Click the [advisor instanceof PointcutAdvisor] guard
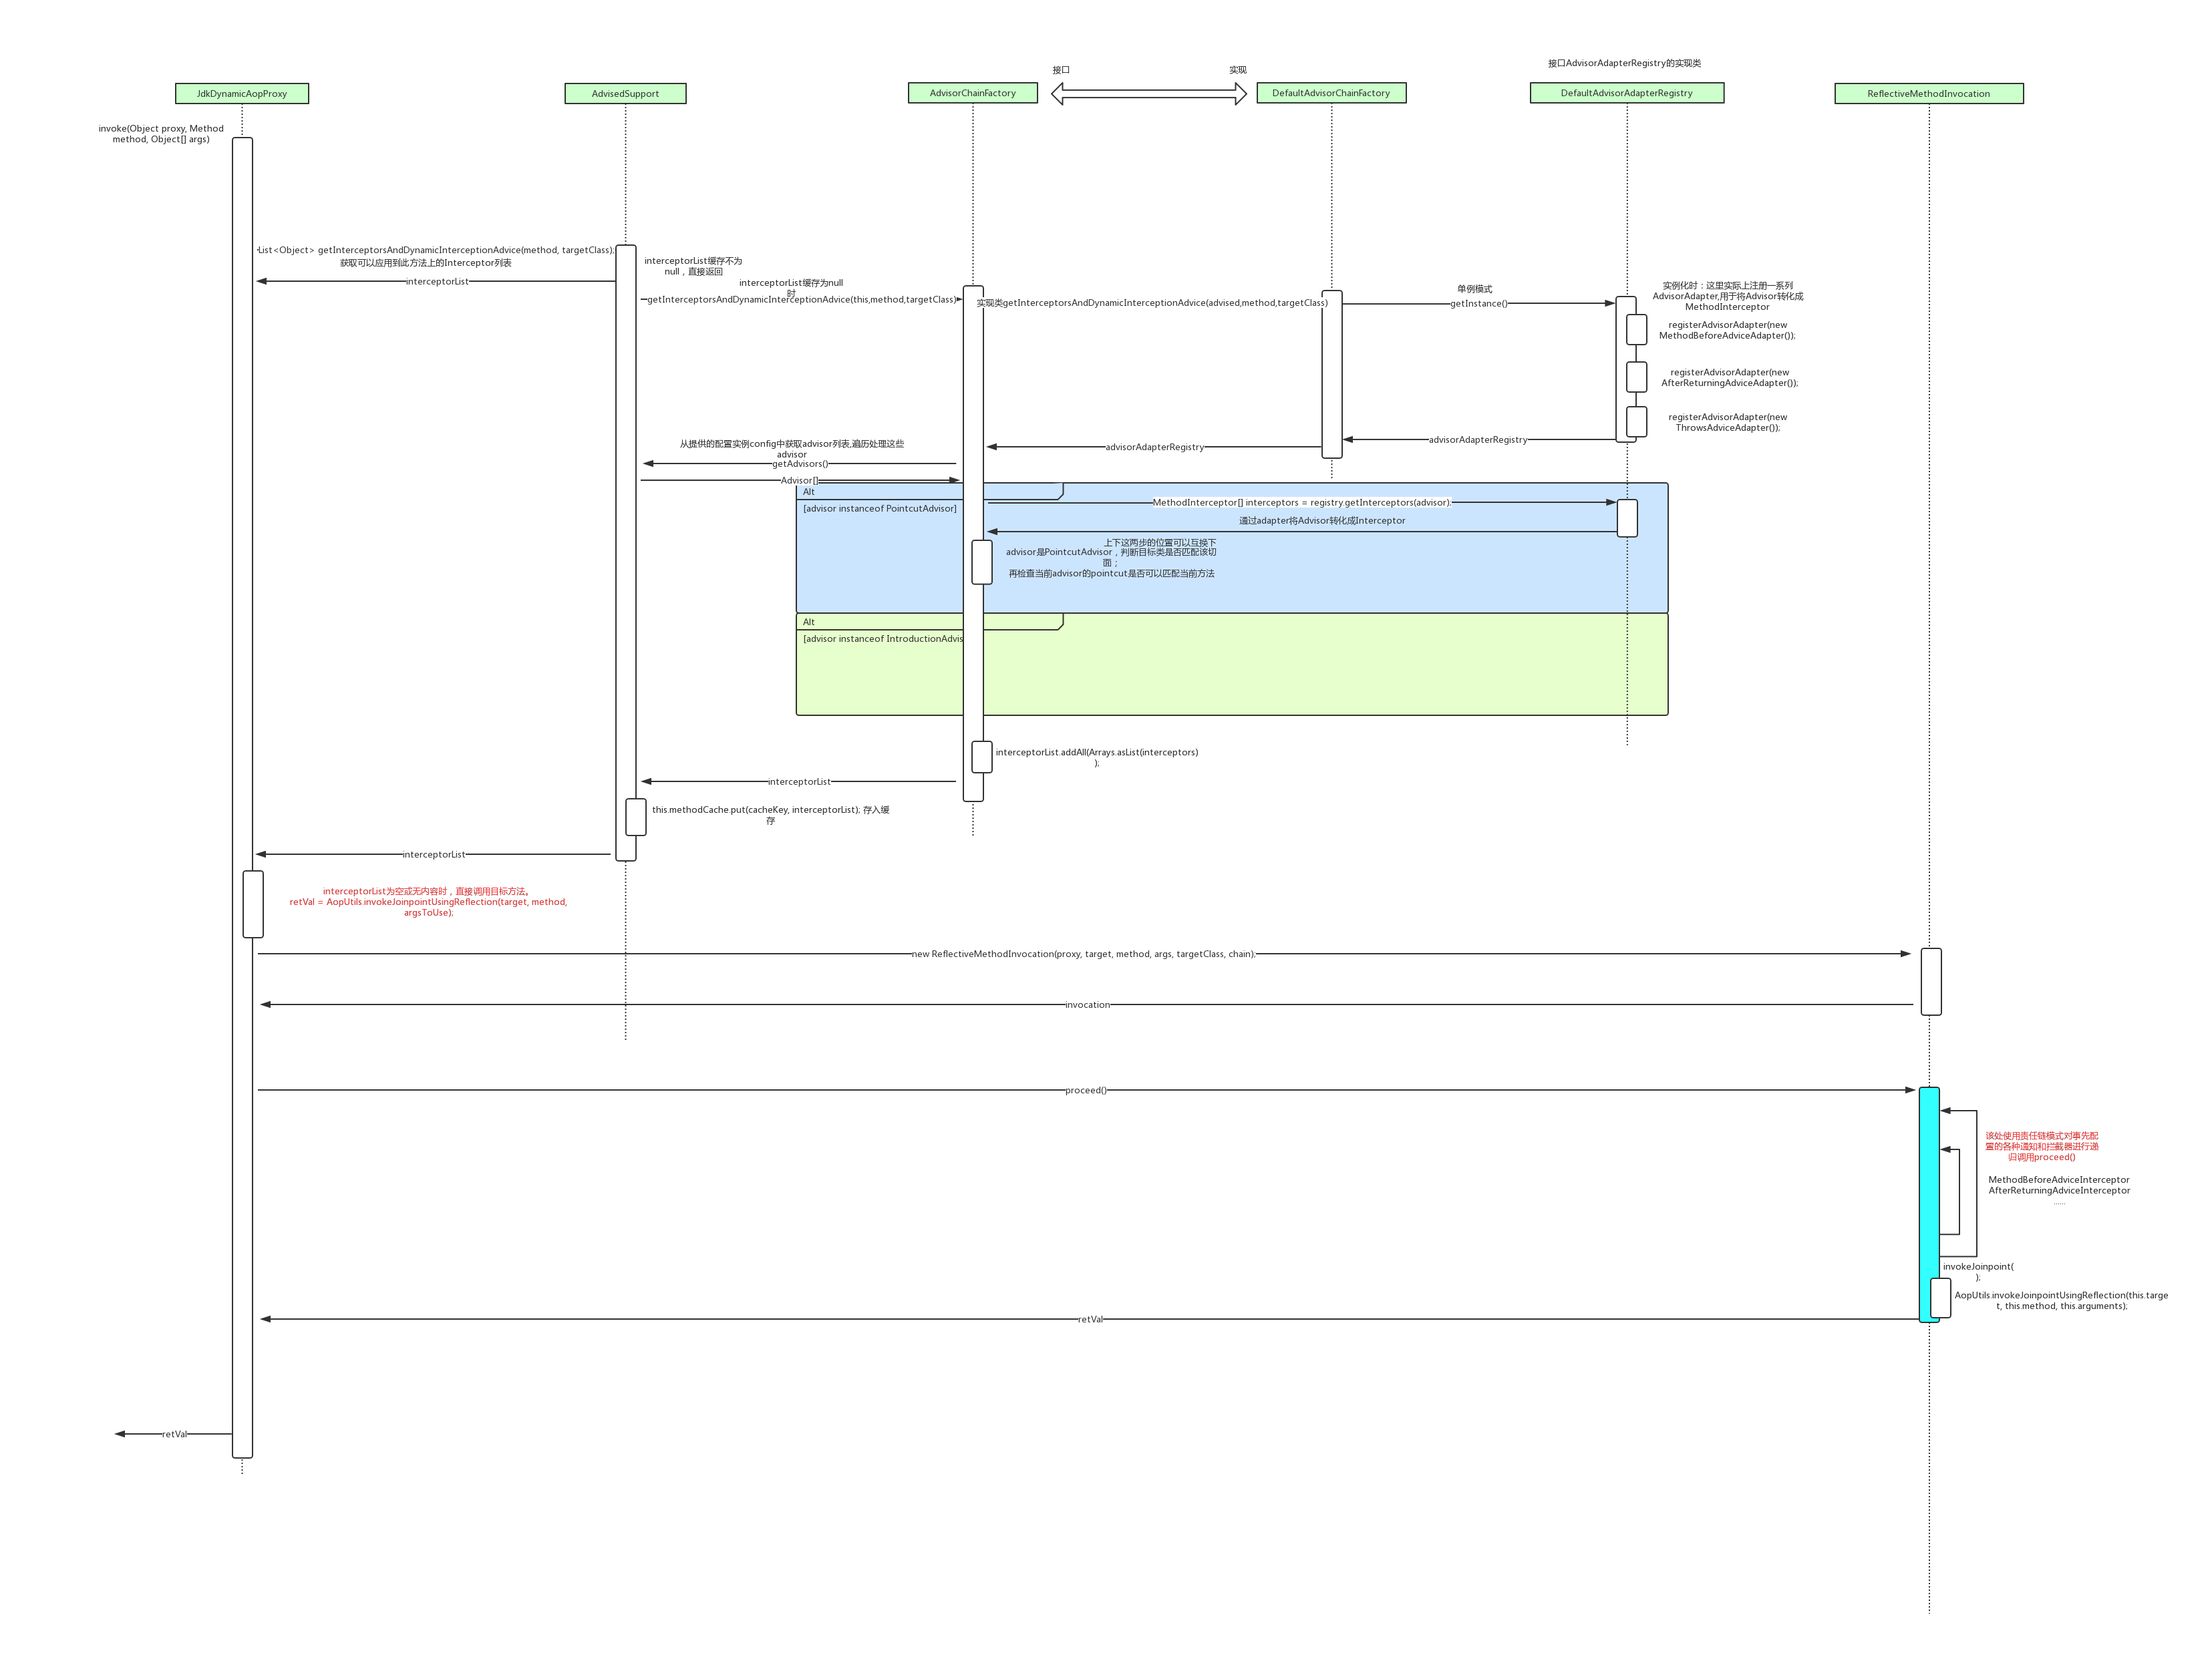Image resolution: width=2212 pixels, height=1655 pixels. click(x=880, y=508)
